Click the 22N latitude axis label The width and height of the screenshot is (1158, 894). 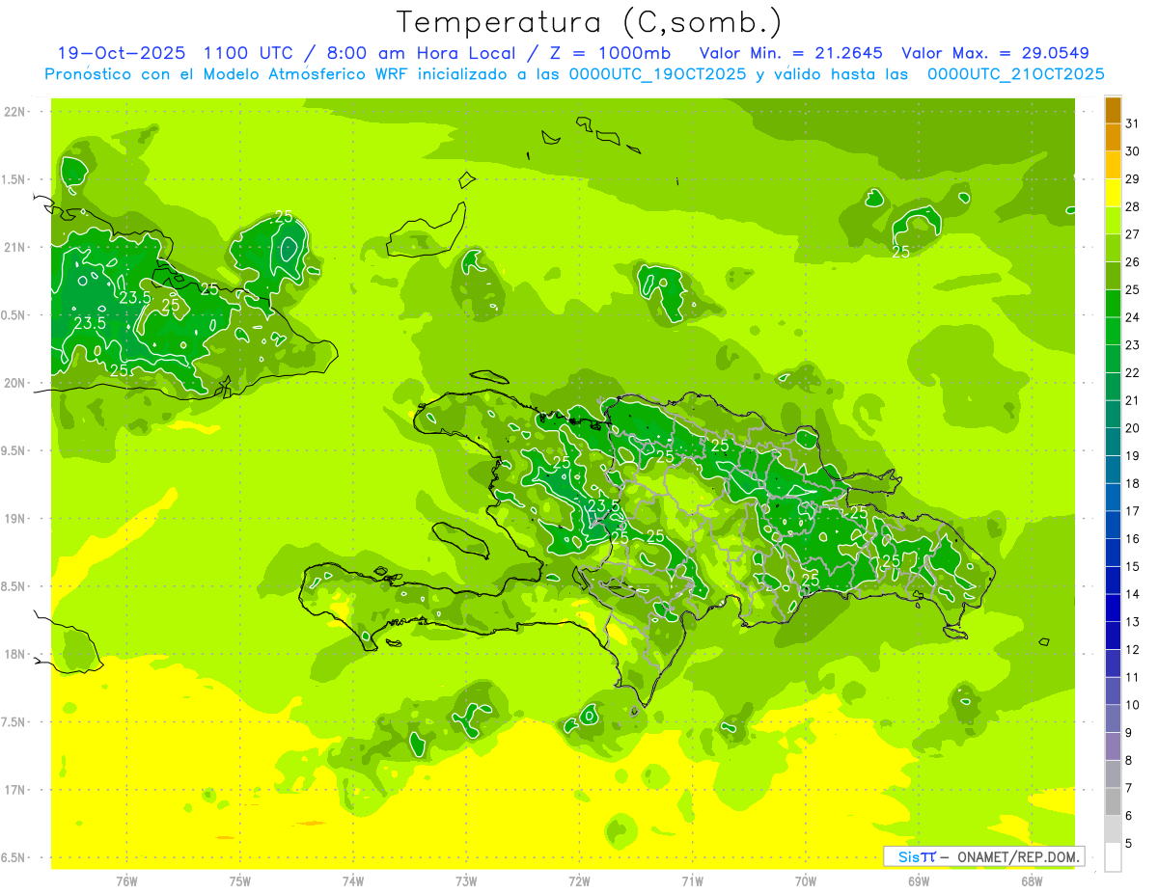(15, 112)
